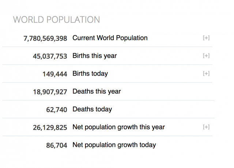Click the WORLD POPULATION heading
Viewport: 234px width, 168px height.
tap(56, 20)
